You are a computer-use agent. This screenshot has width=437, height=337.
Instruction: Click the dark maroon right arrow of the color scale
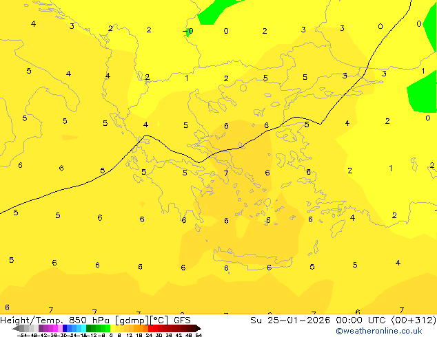click(x=199, y=328)
